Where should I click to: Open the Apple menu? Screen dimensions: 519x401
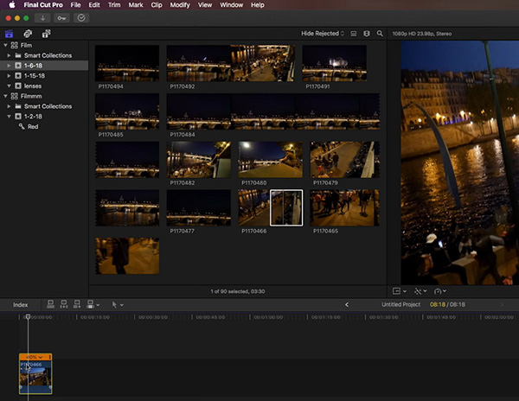click(x=11, y=4)
